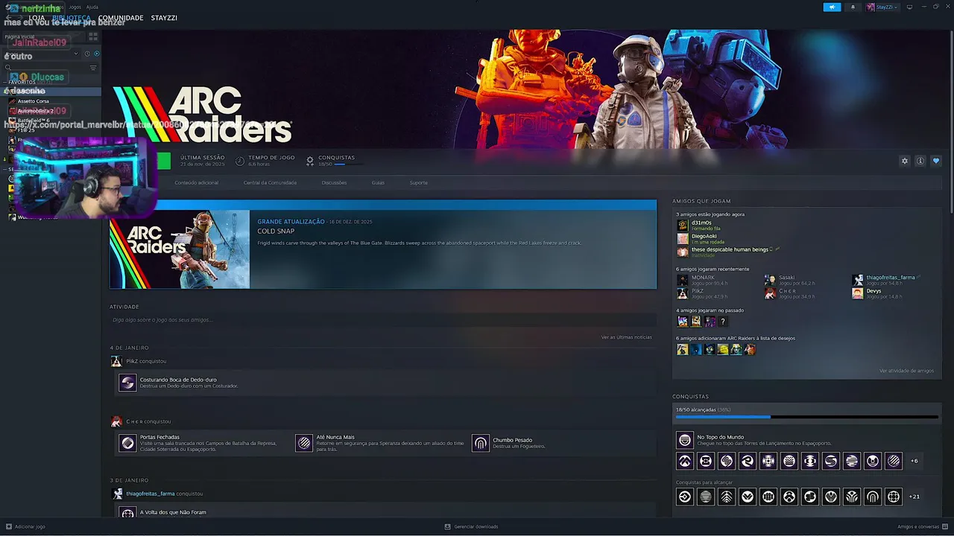The height and width of the screenshot is (536, 954).
Task: Open the Suporte tab
Action: (x=418, y=182)
